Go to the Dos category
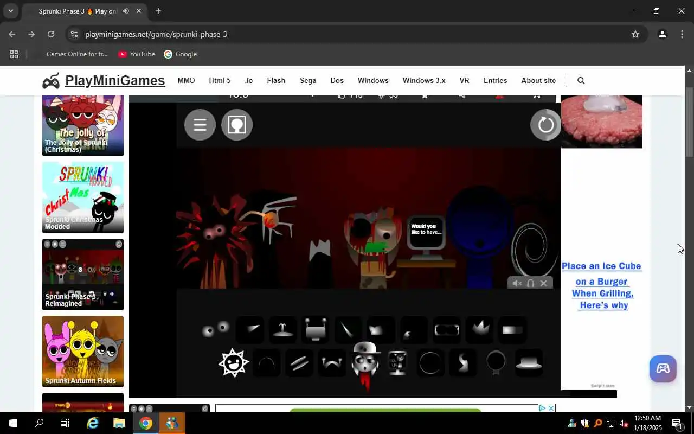The image size is (694, 434). click(337, 80)
